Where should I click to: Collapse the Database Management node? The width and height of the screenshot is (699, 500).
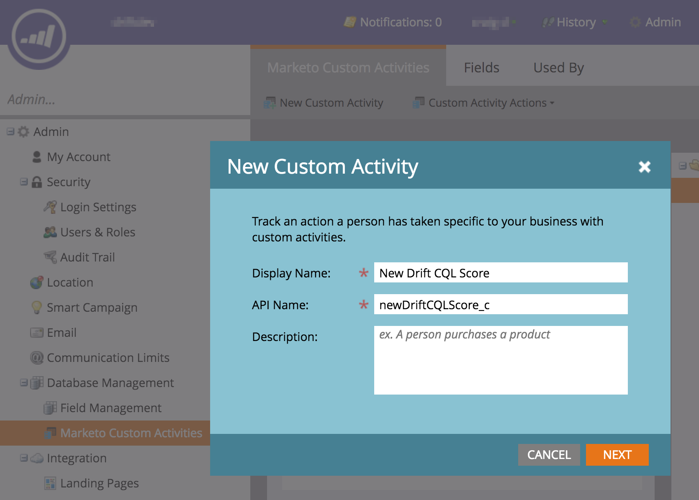point(24,383)
